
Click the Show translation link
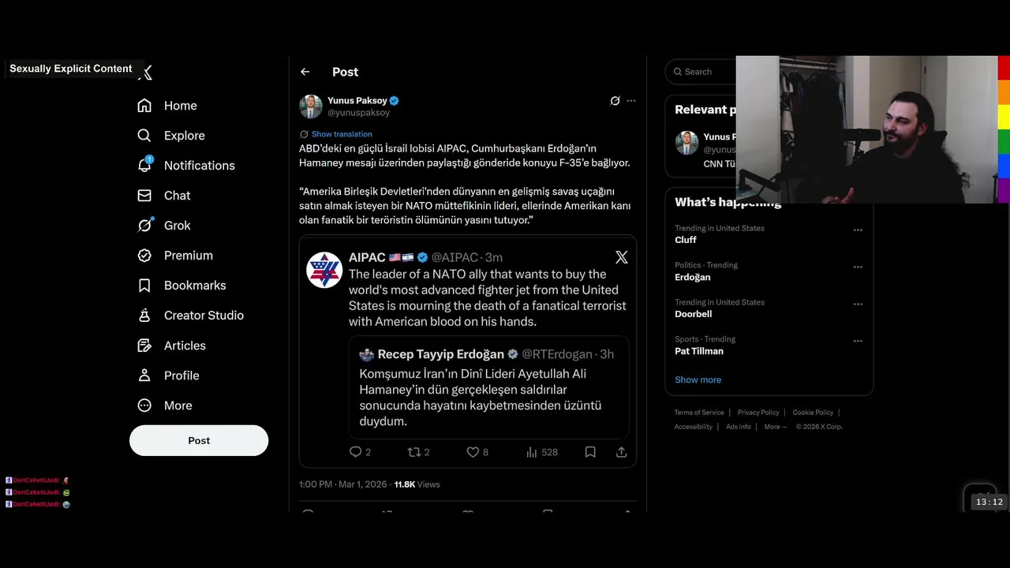[x=342, y=134]
